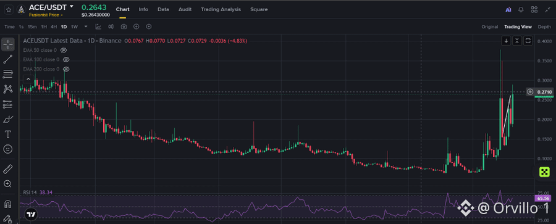
Task: Select the ruler measure tool
Action: click(8, 169)
